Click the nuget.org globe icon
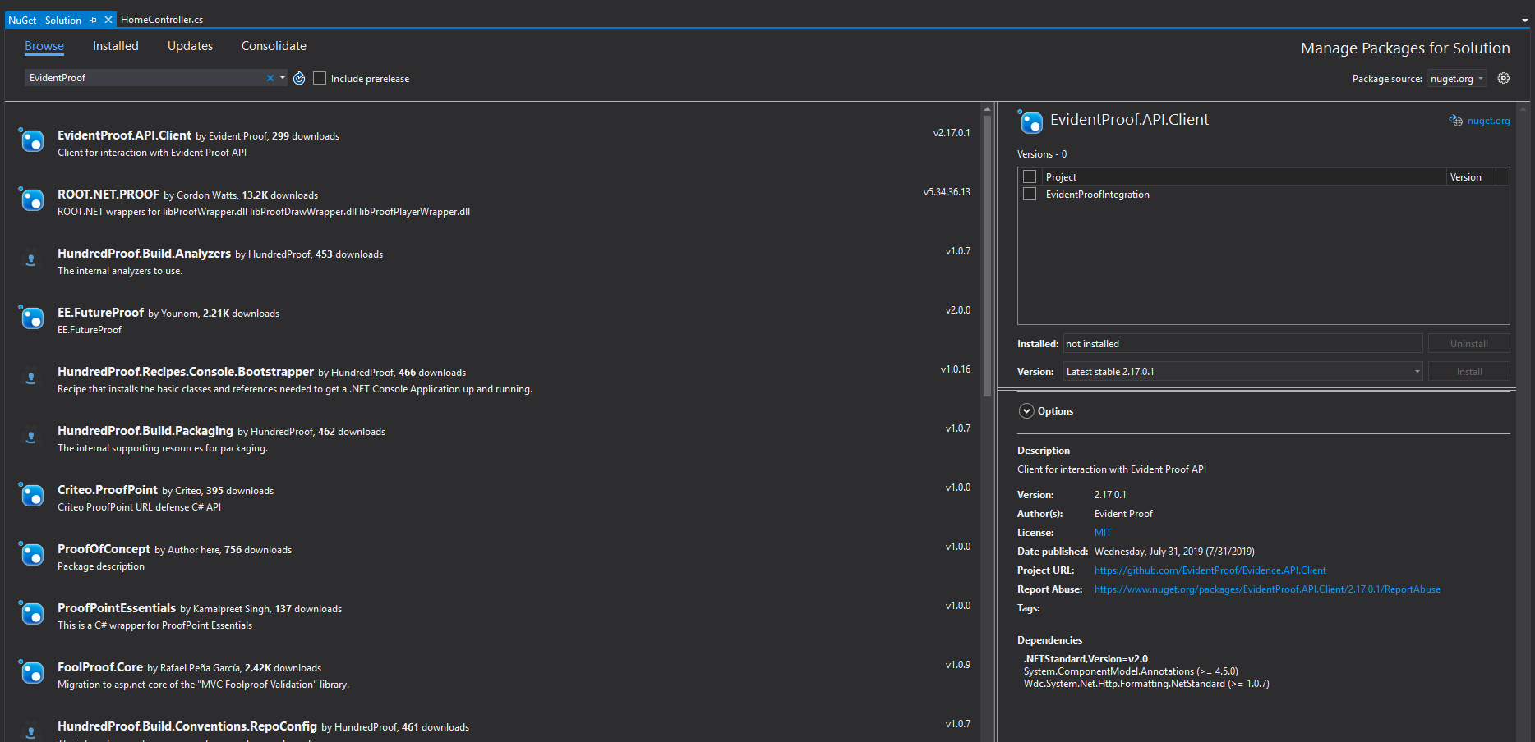This screenshot has width=1535, height=742. tap(1455, 121)
